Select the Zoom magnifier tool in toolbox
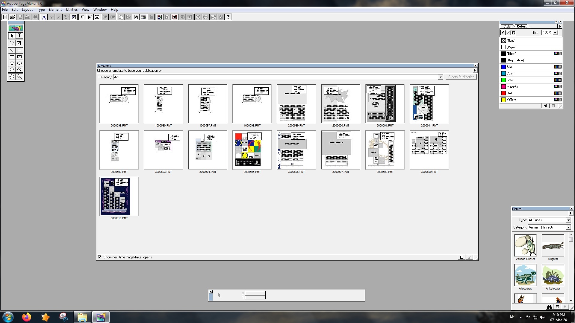This screenshot has width=575, height=323. [19, 77]
